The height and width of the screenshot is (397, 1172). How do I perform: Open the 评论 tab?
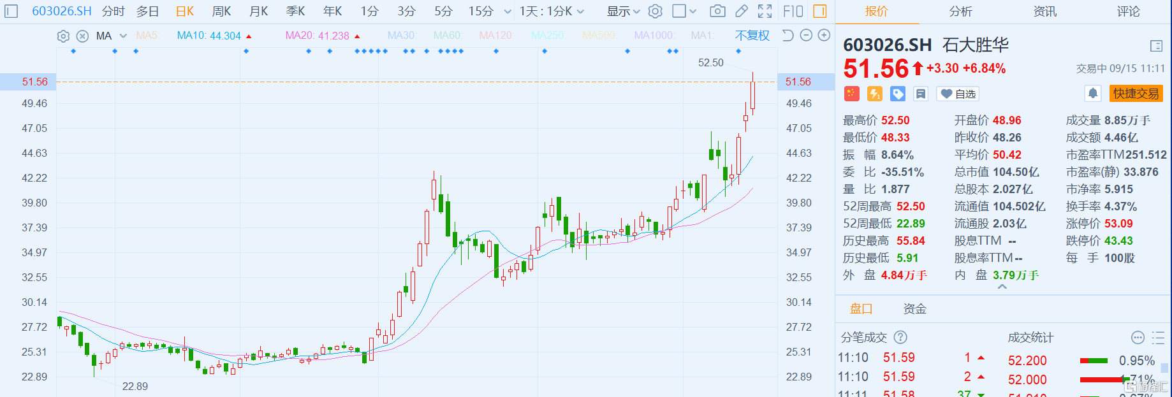(1129, 11)
